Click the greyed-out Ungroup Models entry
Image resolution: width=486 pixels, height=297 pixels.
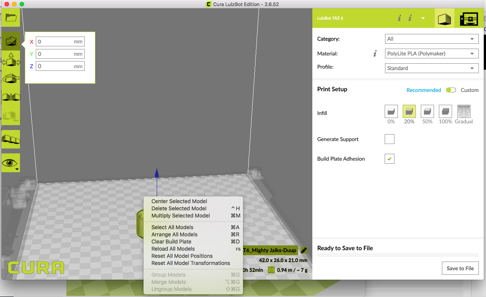[193, 289]
